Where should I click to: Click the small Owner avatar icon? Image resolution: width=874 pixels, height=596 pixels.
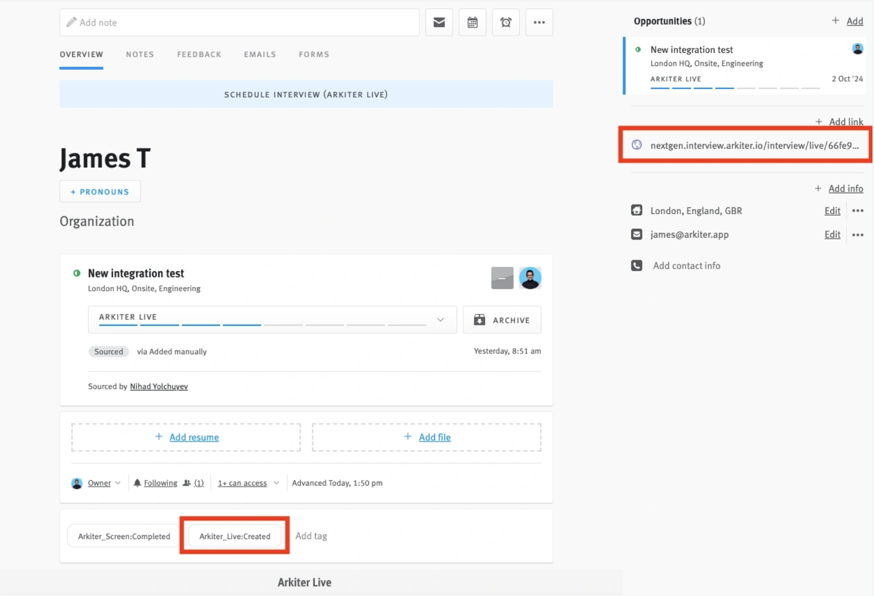click(x=77, y=483)
